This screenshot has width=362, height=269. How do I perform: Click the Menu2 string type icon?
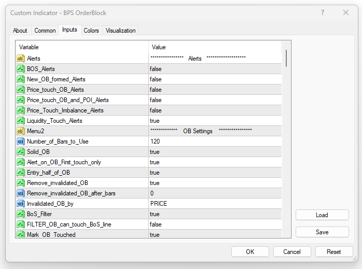pos(21,131)
